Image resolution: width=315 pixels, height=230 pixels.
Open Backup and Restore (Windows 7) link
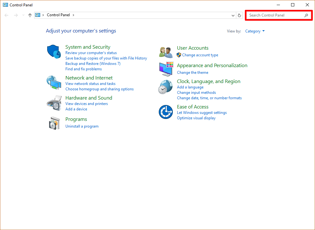(93, 64)
